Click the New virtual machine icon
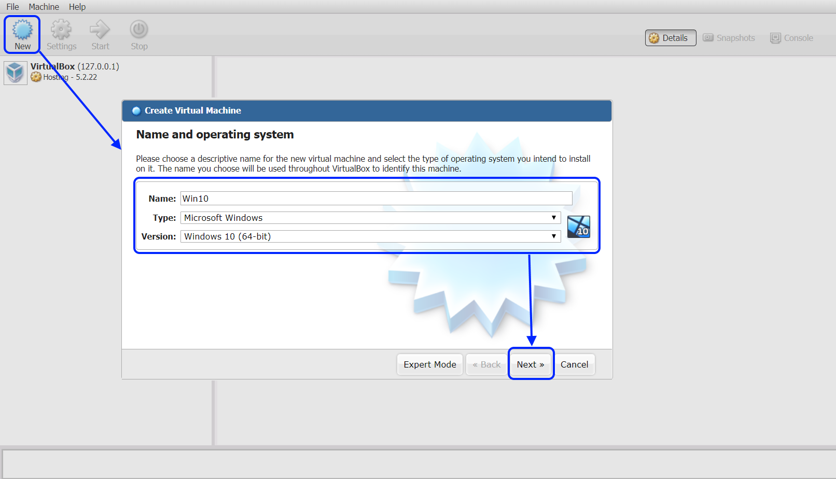The height and width of the screenshot is (479, 836). tap(22, 30)
